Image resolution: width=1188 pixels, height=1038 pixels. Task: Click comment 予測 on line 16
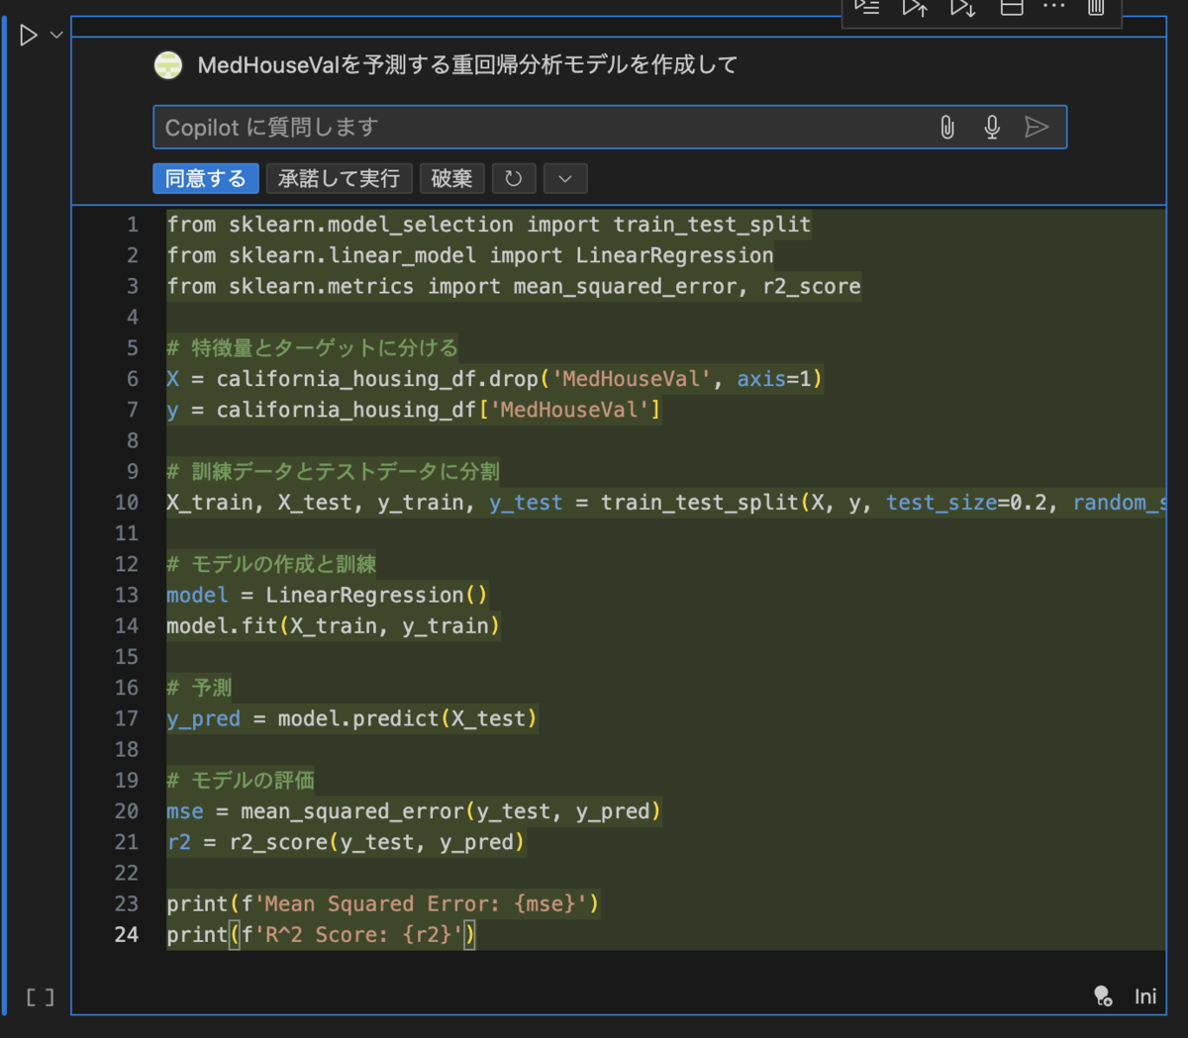(x=200, y=688)
